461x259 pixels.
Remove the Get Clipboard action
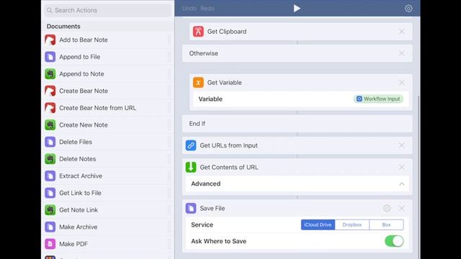[x=402, y=32]
